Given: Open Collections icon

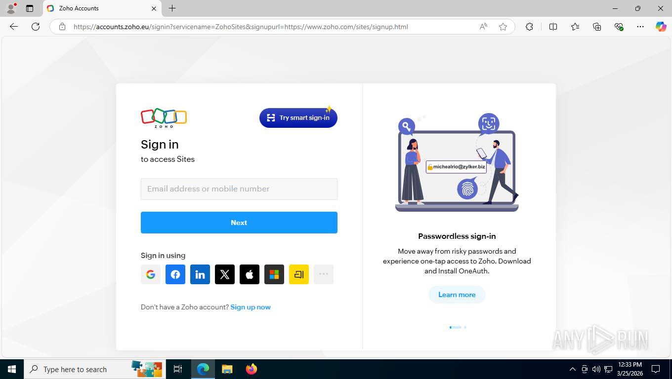Looking at the screenshot, I should pos(597,27).
